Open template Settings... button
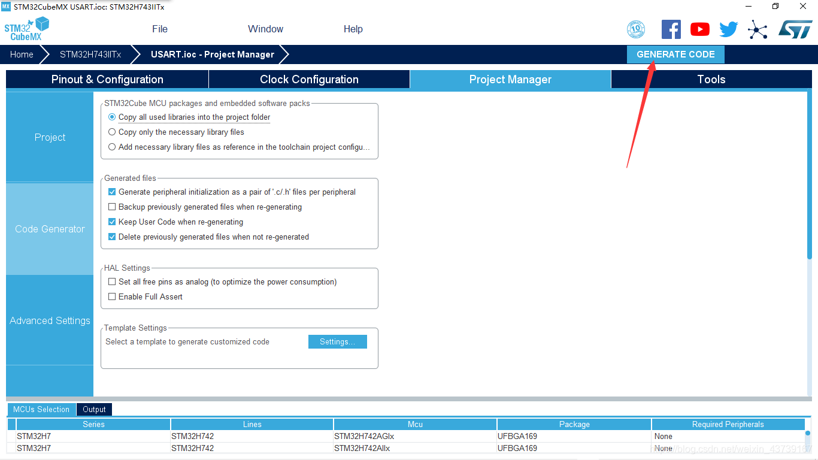 (x=338, y=341)
